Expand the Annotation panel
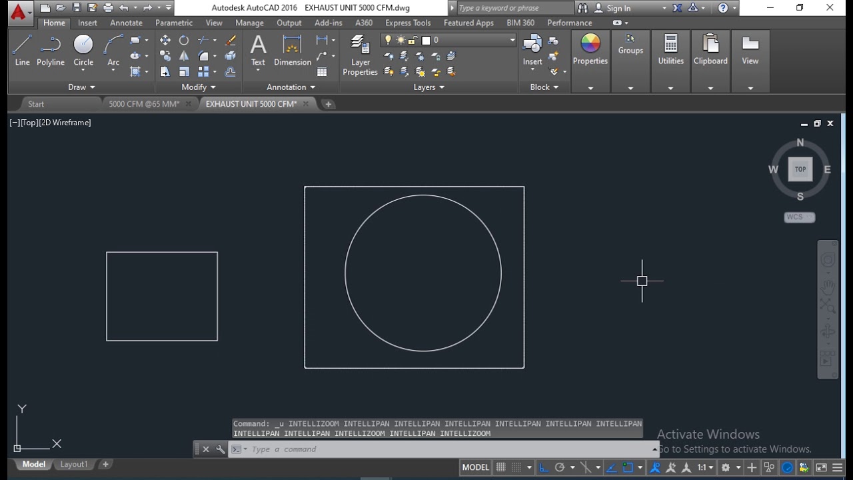Viewport: 853px width, 480px height. coord(291,87)
